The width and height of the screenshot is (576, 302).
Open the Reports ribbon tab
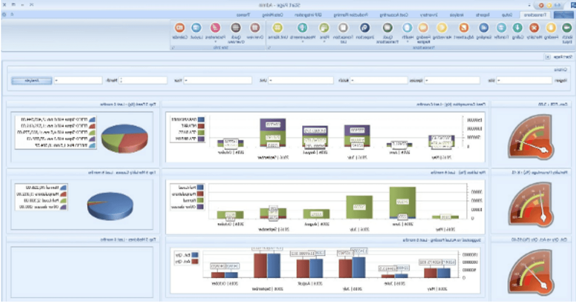coord(482,14)
